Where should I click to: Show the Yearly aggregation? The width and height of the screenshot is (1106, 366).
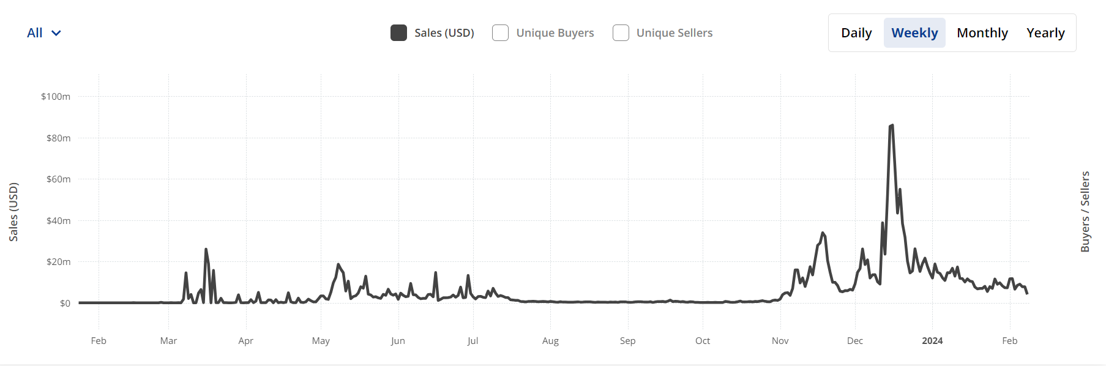point(1045,33)
